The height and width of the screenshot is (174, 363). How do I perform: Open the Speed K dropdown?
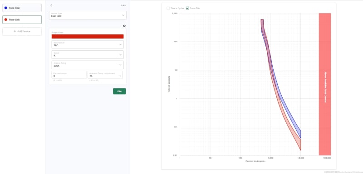click(x=88, y=55)
